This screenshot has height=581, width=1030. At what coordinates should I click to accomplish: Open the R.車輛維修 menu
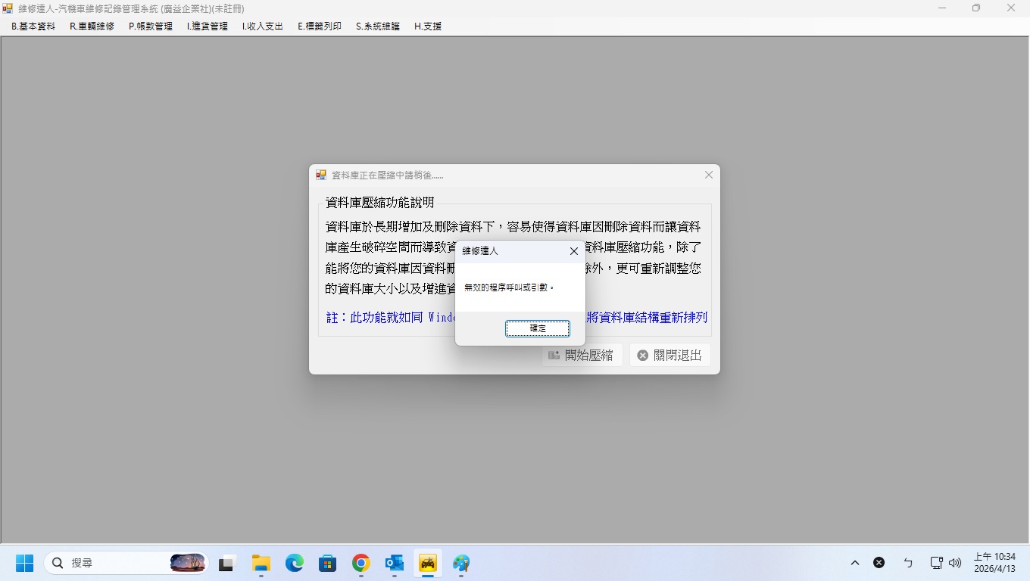[x=92, y=26]
